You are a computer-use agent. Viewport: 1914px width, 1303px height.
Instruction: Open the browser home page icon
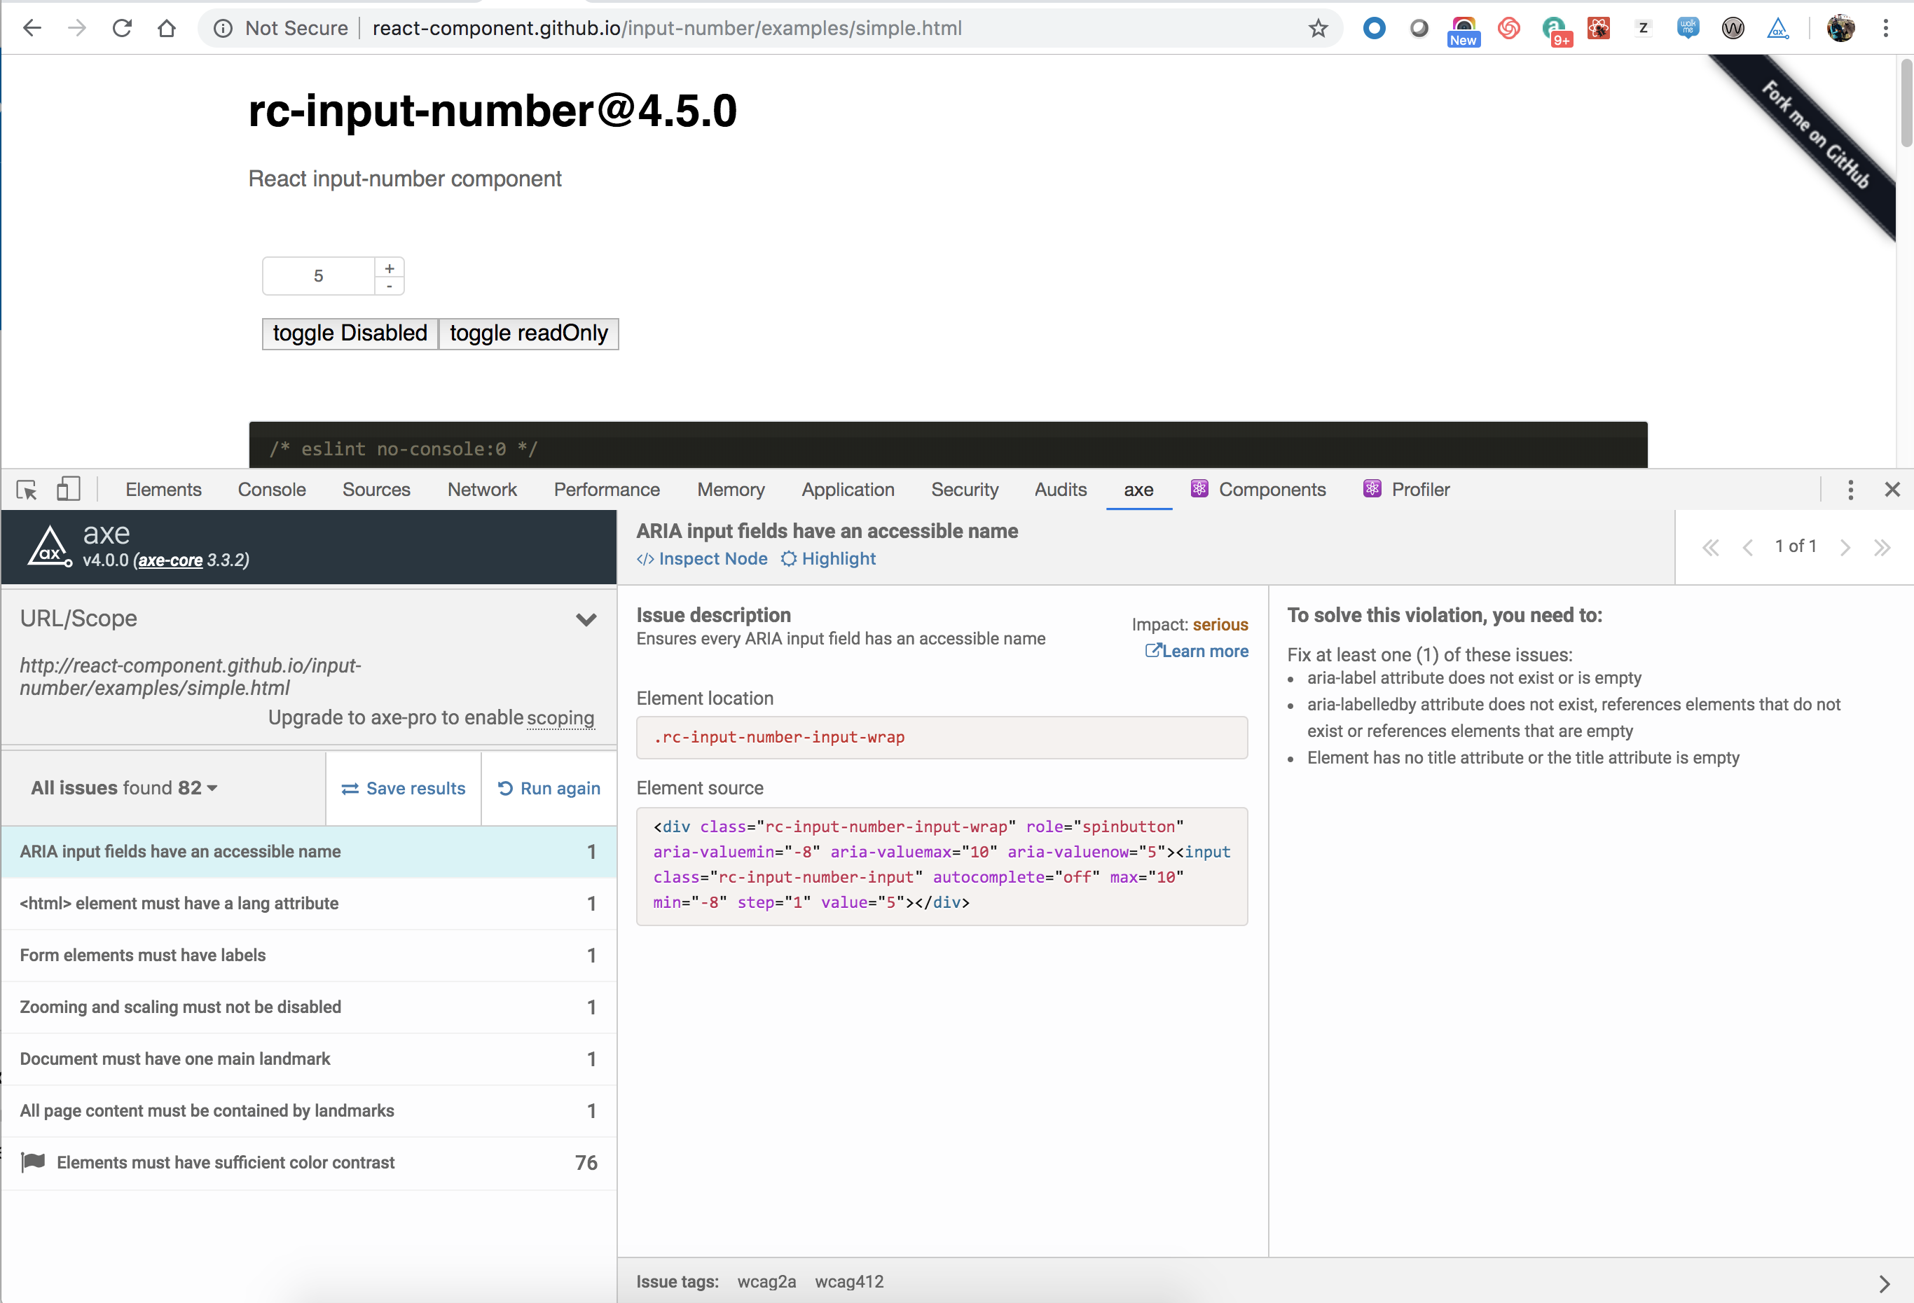click(167, 28)
